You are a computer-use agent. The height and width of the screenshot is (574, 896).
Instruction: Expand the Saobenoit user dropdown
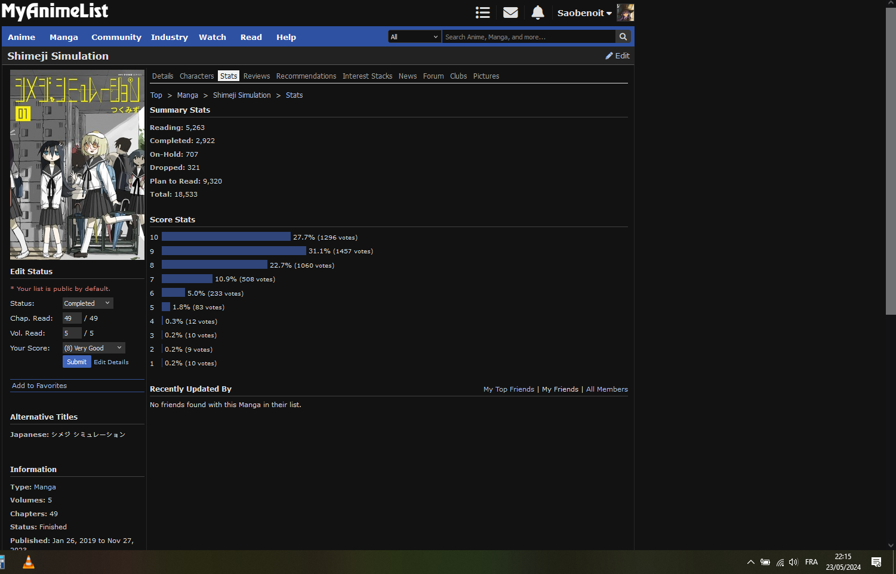(x=584, y=13)
